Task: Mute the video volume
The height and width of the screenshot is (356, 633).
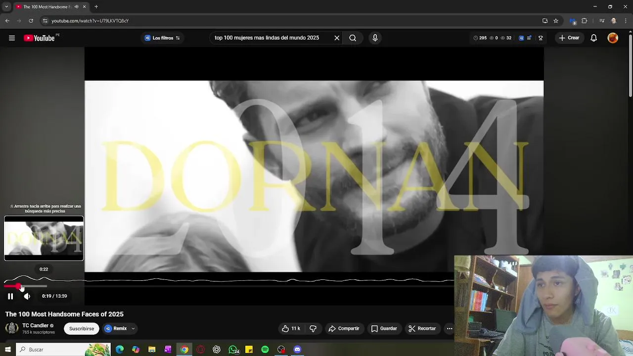Action: point(27,296)
